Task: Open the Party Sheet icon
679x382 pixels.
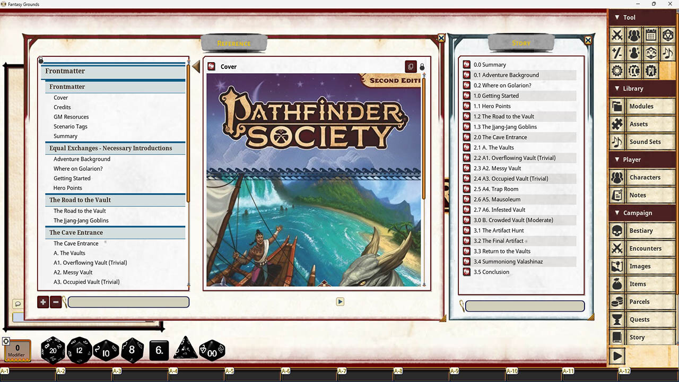Action: tap(634, 35)
